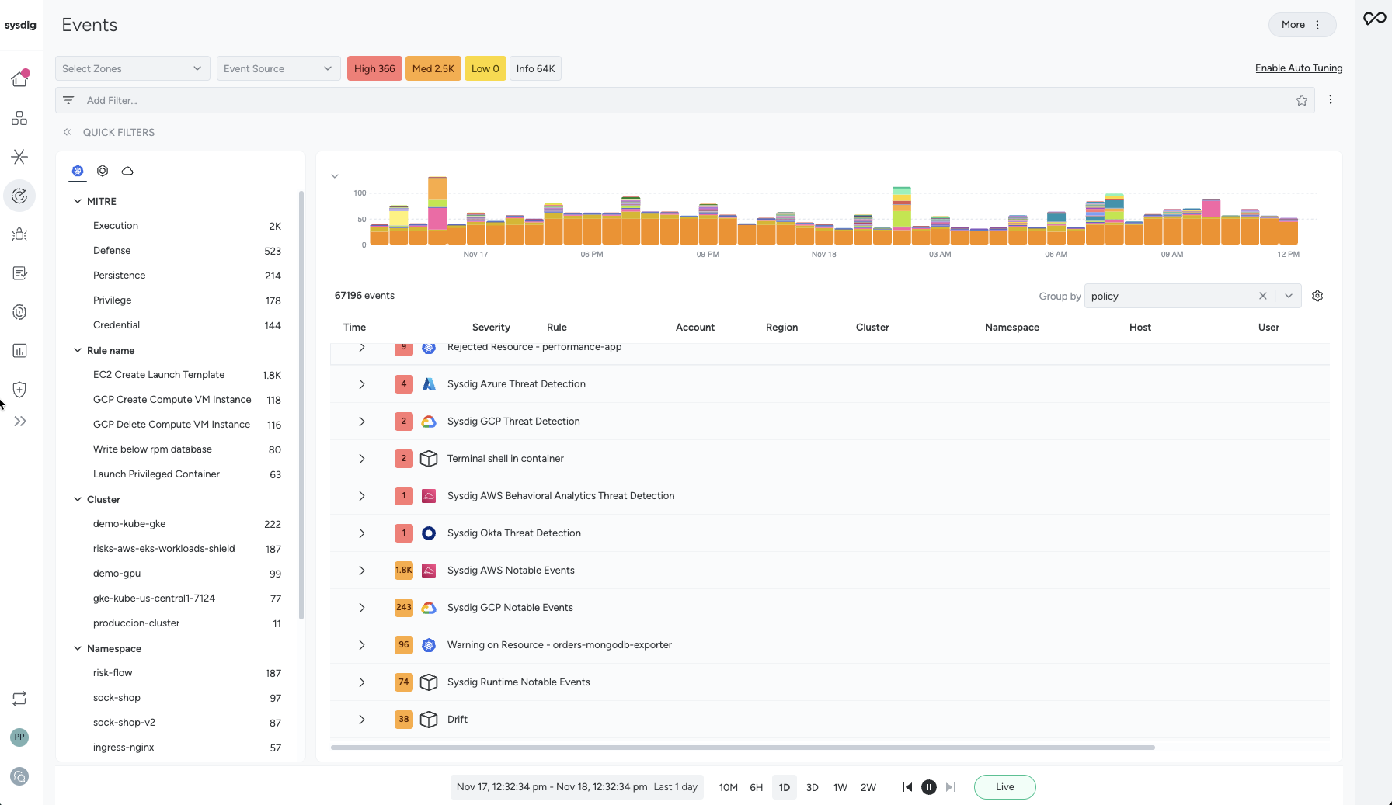
Task: Open the Threats radar icon in sidebar
Action: (x=19, y=196)
